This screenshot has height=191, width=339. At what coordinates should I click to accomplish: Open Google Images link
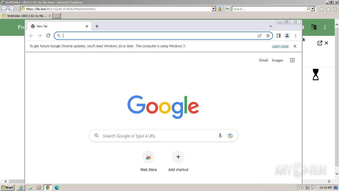(x=278, y=60)
